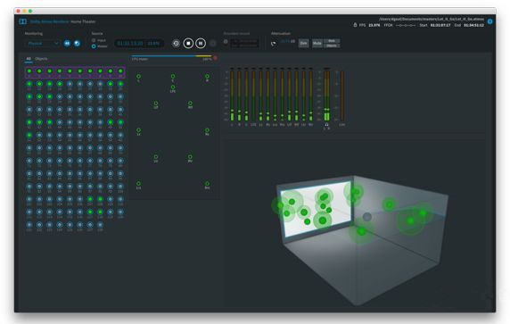Click the L speaker in layout view
Screen dimensions: 510x324
click(x=138, y=77)
